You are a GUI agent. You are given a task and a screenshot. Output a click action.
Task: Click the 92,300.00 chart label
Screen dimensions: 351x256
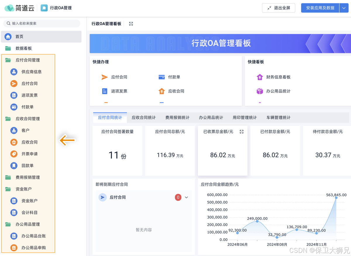(x=238, y=230)
